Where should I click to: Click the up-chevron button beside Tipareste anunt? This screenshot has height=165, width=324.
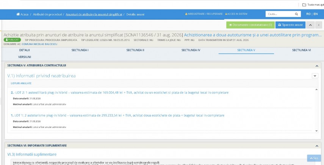310,25
